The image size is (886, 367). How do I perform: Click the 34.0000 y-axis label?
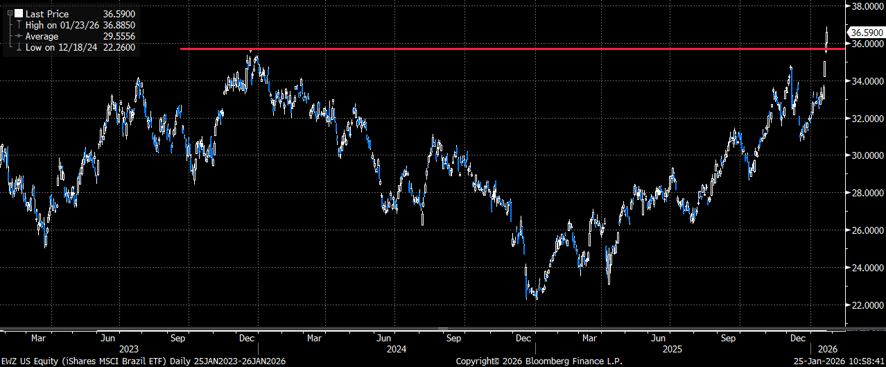point(867,81)
